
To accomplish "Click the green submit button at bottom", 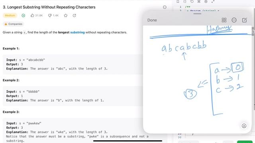I will (245, 142).
